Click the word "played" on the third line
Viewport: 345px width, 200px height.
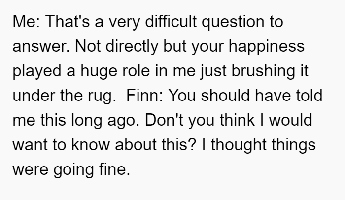coord(37,71)
